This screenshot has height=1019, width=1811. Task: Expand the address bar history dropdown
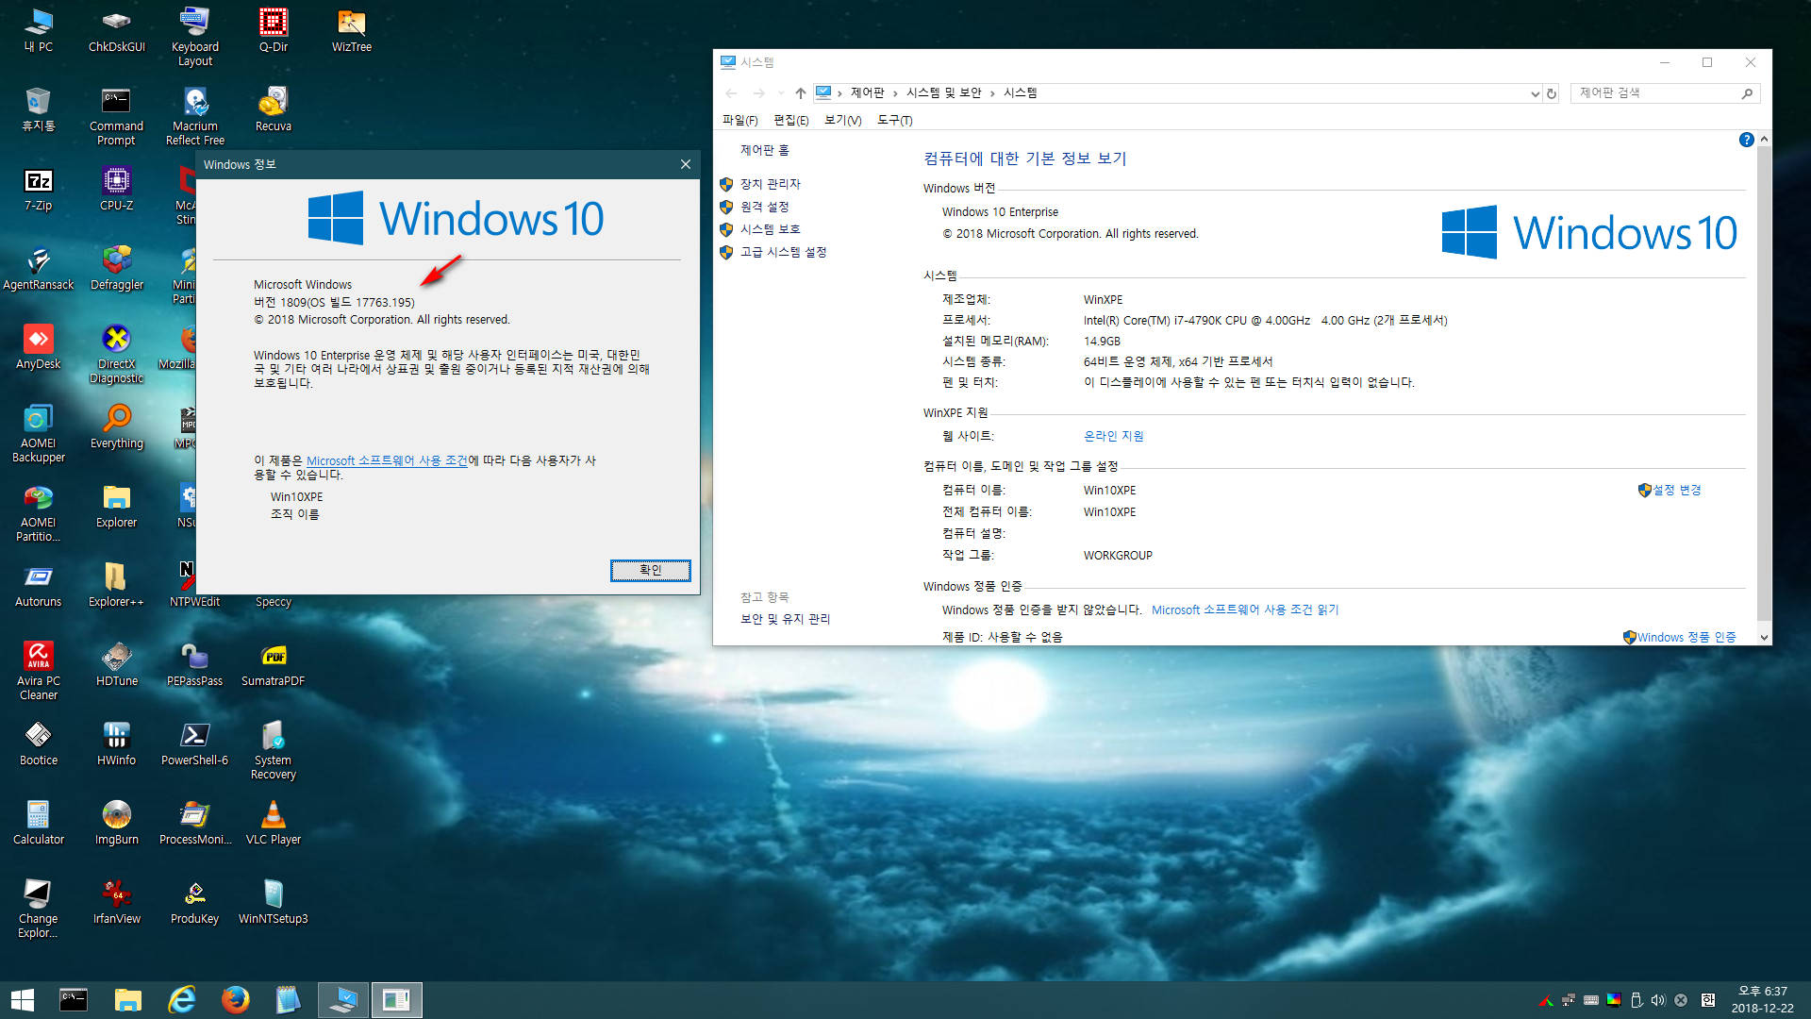coord(1534,93)
